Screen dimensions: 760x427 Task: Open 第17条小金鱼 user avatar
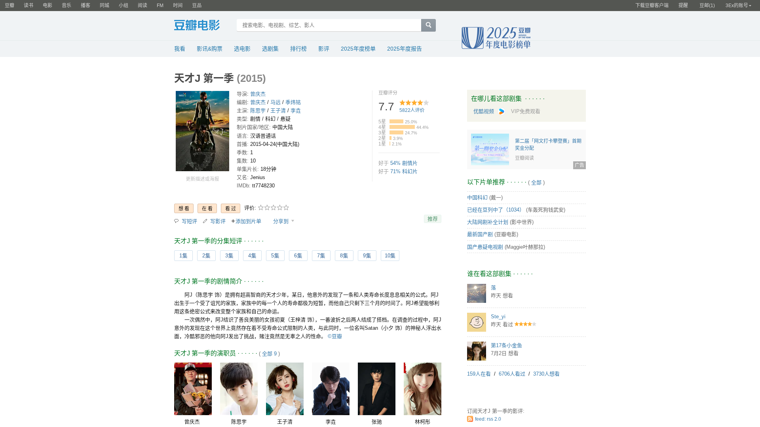pyautogui.click(x=477, y=351)
